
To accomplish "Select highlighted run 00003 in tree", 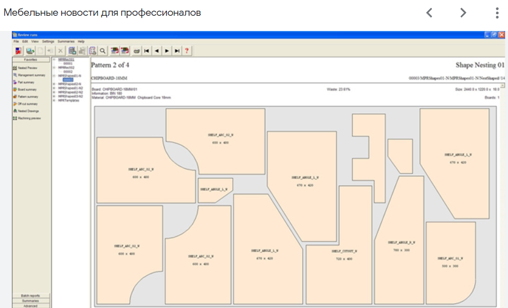I will 68,80.
